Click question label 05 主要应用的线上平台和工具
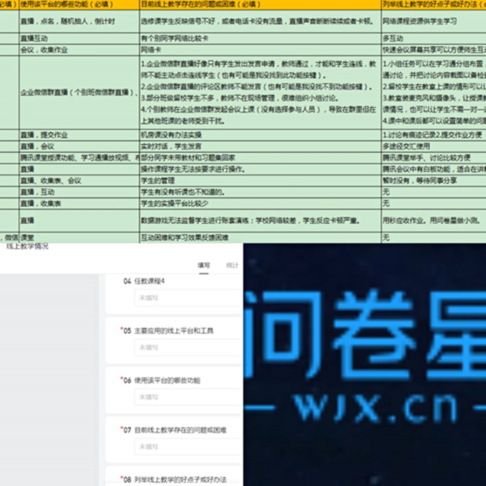This screenshot has width=486, height=486. 168,331
